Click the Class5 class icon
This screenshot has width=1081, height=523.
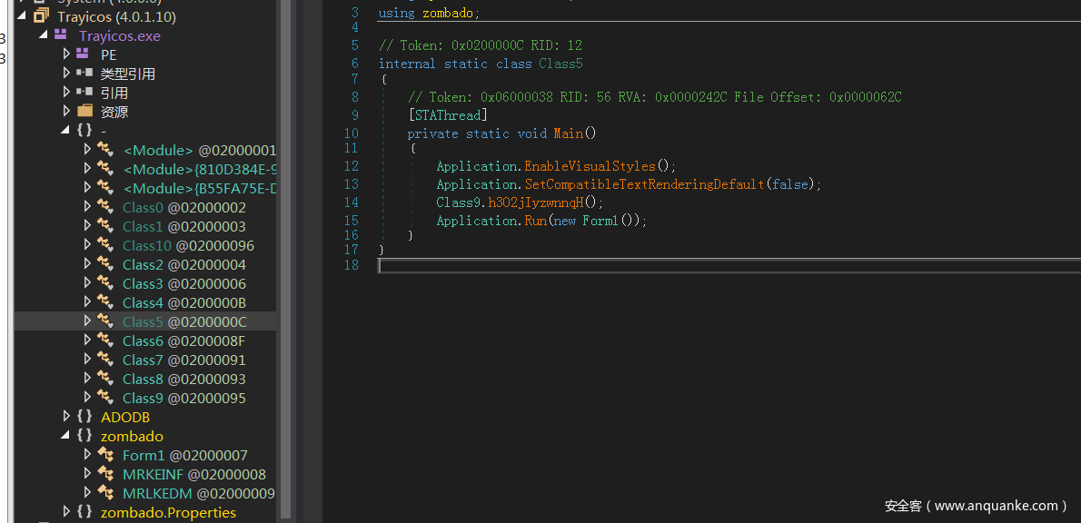(105, 321)
